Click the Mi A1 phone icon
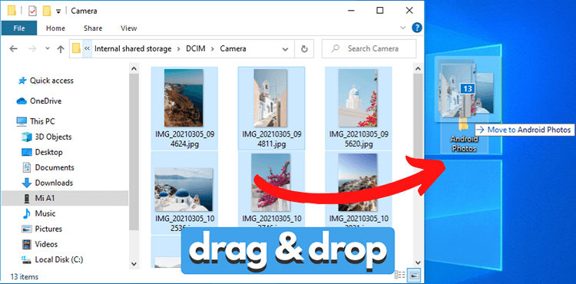 (27, 199)
